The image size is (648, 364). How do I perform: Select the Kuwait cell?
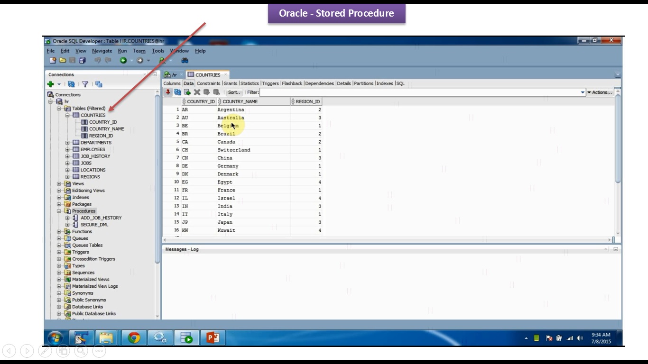click(253, 230)
